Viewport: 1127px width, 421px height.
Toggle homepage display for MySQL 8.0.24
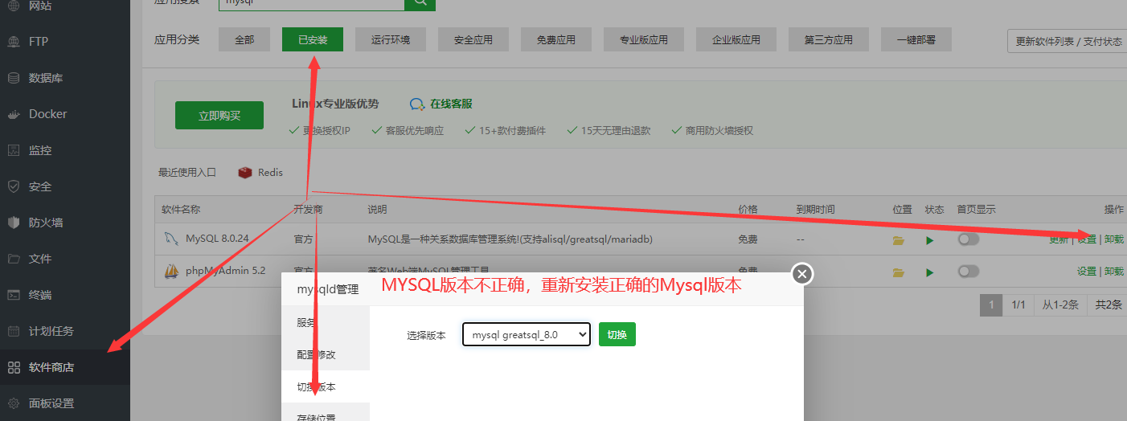[x=968, y=239]
